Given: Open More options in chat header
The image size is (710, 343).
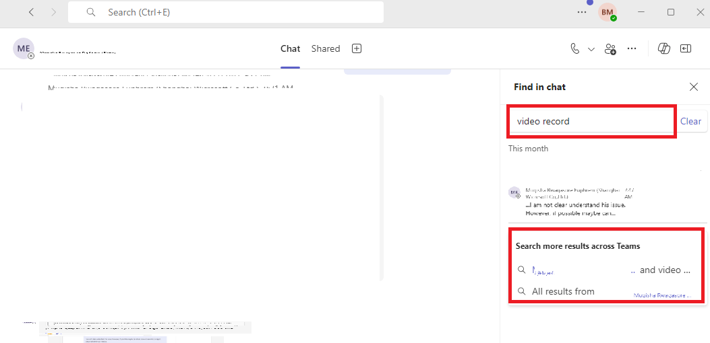Looking at the screenshot, I should (x=632, y=49).
